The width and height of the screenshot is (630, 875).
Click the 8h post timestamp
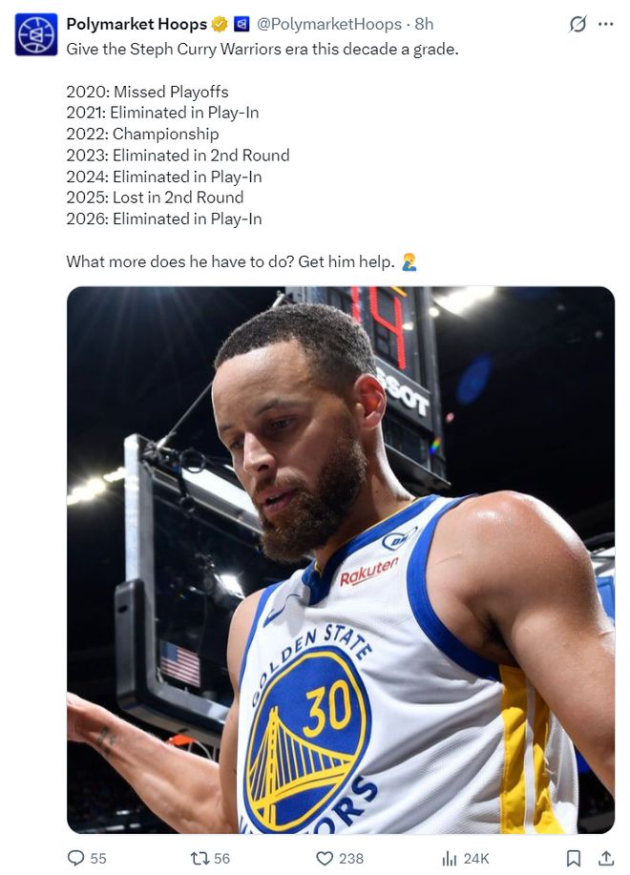[x=424, y=25]
